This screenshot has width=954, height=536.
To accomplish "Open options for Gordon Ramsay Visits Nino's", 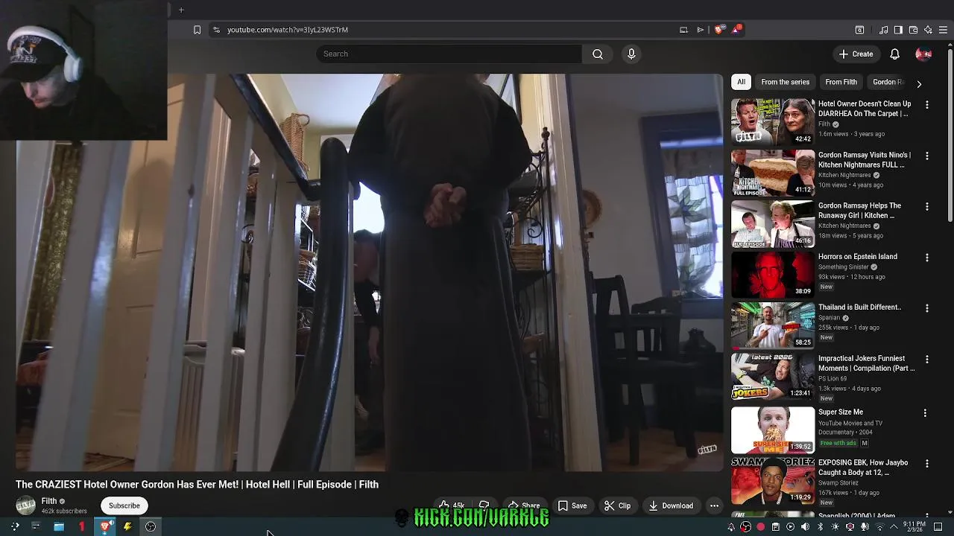I will [x=926, y=156].
